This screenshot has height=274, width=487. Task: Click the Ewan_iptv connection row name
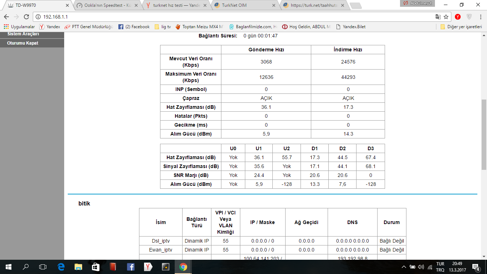tap(161, 250)
